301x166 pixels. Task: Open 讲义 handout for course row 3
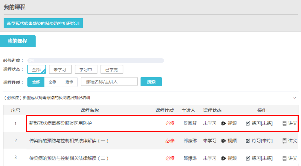(x=290, y=158)
